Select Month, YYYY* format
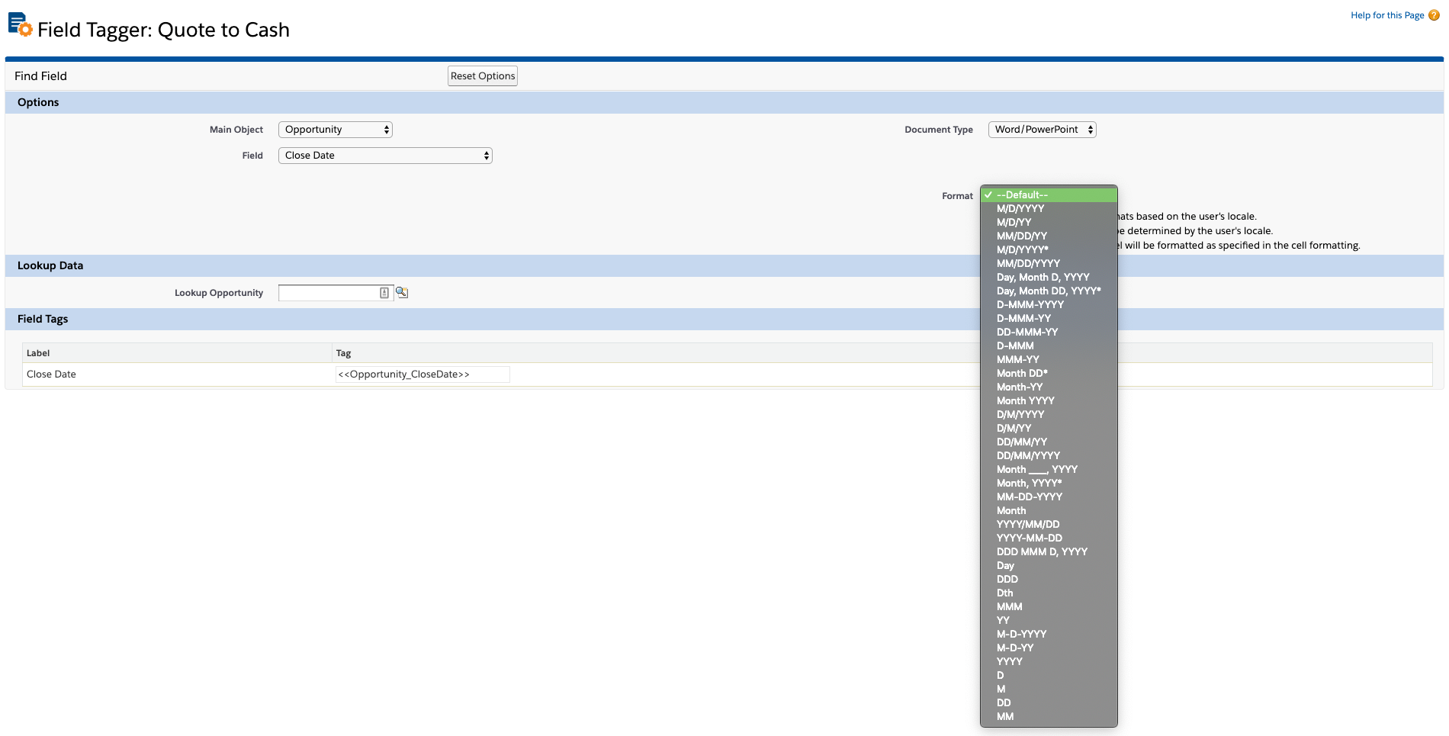 [x=1049, y=484]
